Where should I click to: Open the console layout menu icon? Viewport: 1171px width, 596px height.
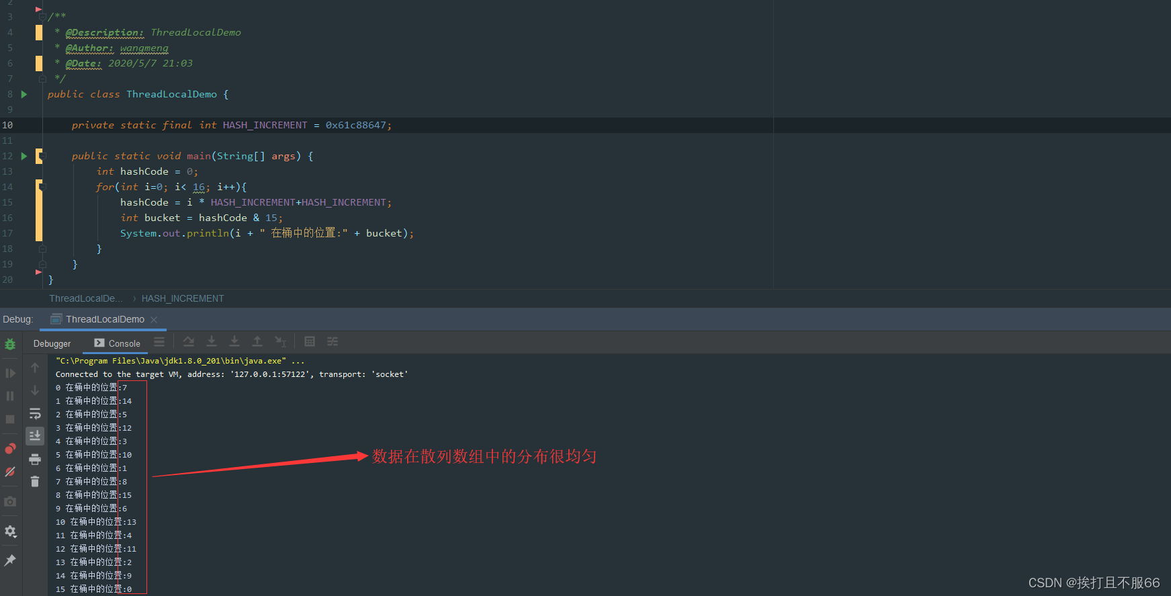159,341
